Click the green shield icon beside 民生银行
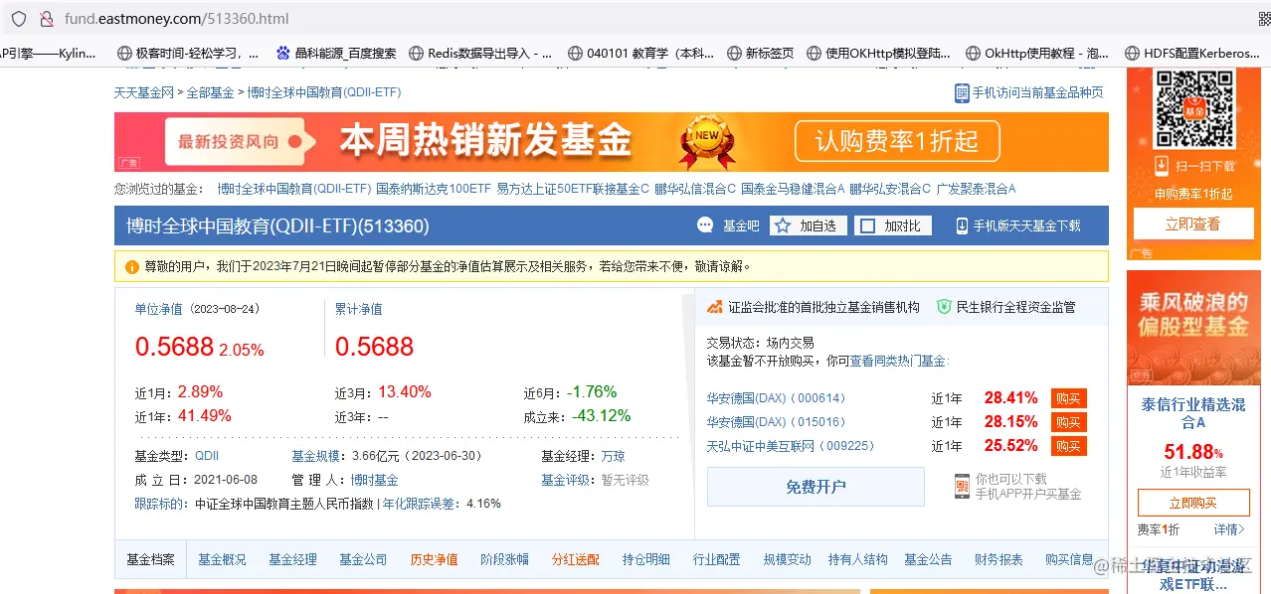The width and height of the screenshot is (1271, 594). [x=944, y=307]
